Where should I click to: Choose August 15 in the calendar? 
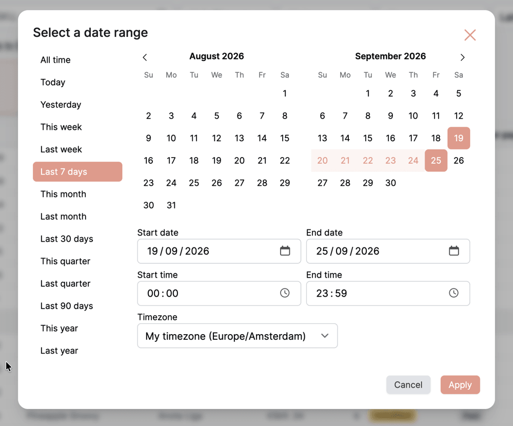285,138
